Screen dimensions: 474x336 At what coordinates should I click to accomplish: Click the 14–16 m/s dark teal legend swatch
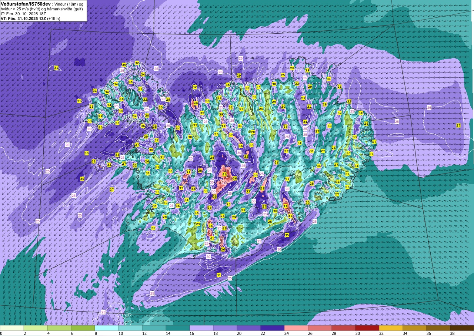pyautogui.click(x=178, y=328)
